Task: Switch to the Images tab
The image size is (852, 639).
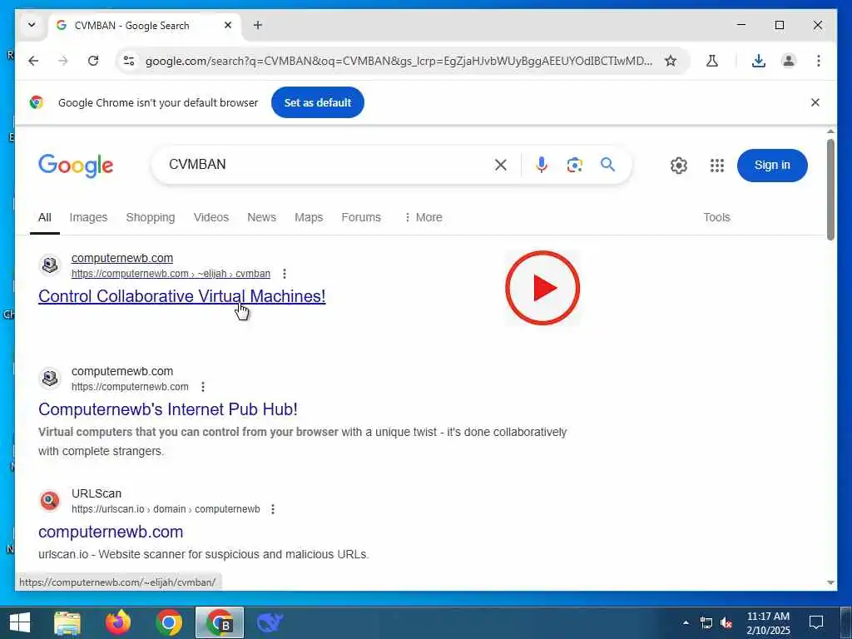Action: tap(88, 217)
